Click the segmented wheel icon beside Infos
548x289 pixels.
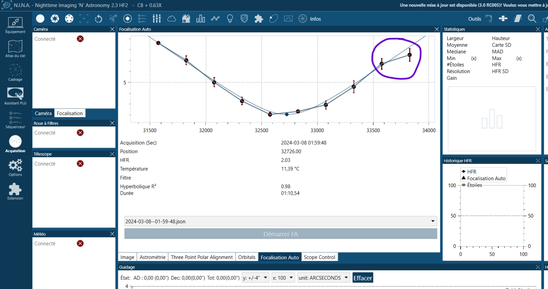302,19
